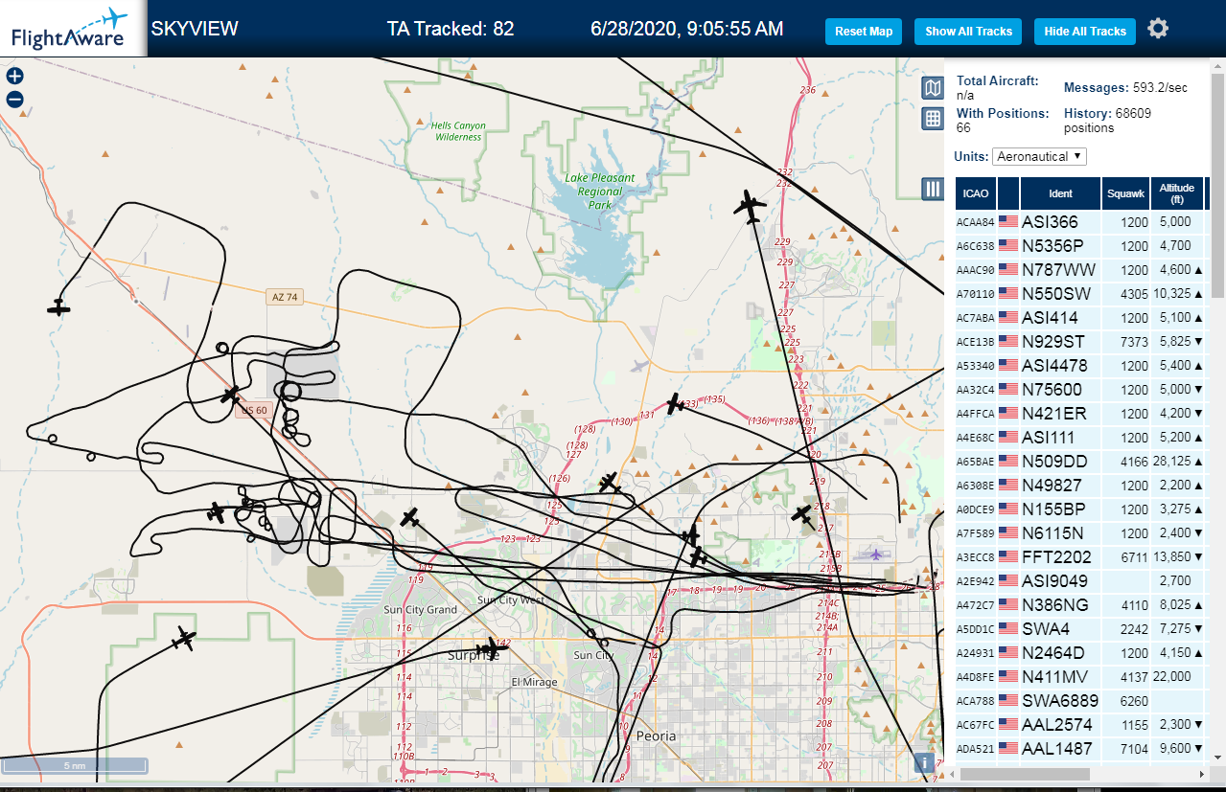Click the US flag in the SWA4 row
Viewport: 1226px width, 792px height.
pos(1008,628)
